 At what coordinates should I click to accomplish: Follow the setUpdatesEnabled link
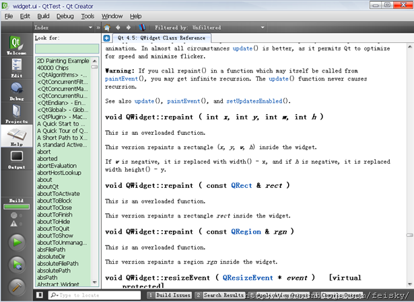point(254,101)
